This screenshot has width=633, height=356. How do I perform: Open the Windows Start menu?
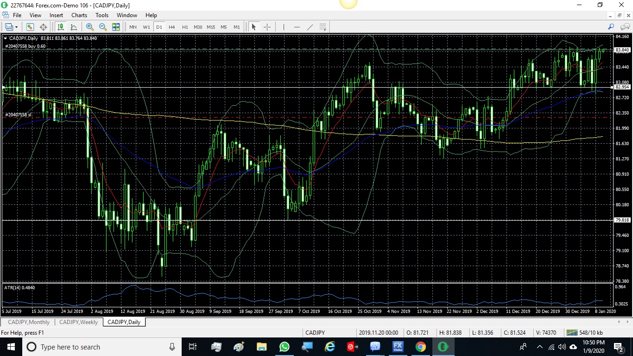pyautogui.click(x=10, y=347)
